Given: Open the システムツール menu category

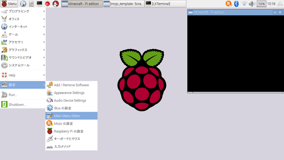Looking at the screenshot, I should point(23,65).
